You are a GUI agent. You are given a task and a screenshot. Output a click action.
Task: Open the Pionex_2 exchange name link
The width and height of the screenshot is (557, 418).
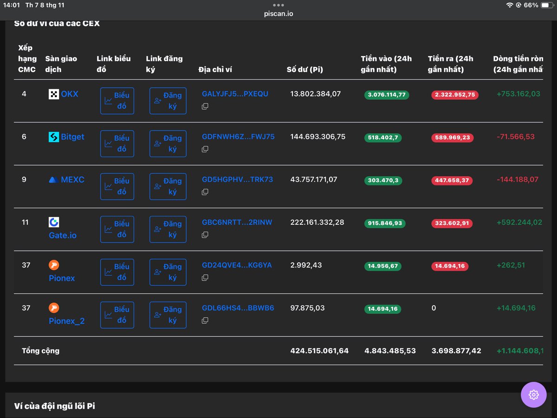click(67, 321)
